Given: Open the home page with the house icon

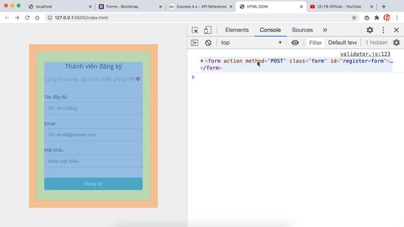Looking at the screenshot, I should [37, 18].
